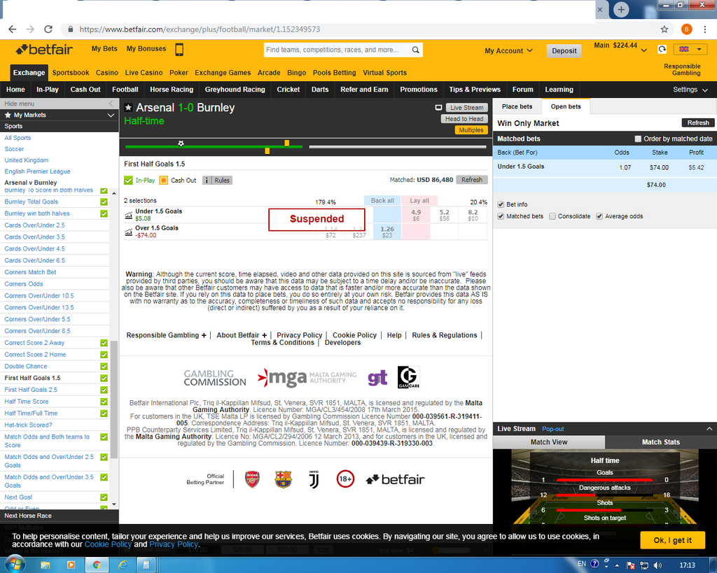Click the goal ball marker on timeline
Screen dimensions: 717x573
pyautogui.click(x=181, y=143)
